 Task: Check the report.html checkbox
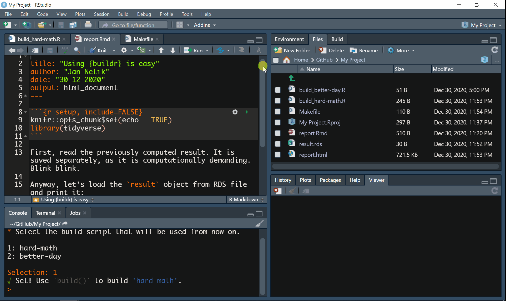tap(278, 155)
